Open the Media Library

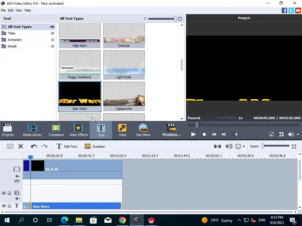(32, 130)
